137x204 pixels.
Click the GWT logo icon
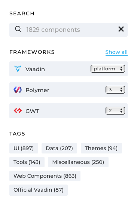18,111
